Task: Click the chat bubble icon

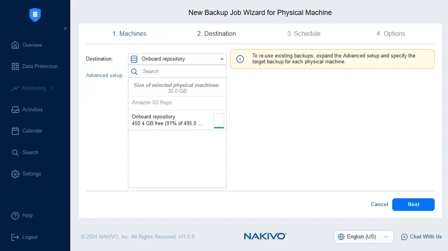Action: click(x=404, y=237)
